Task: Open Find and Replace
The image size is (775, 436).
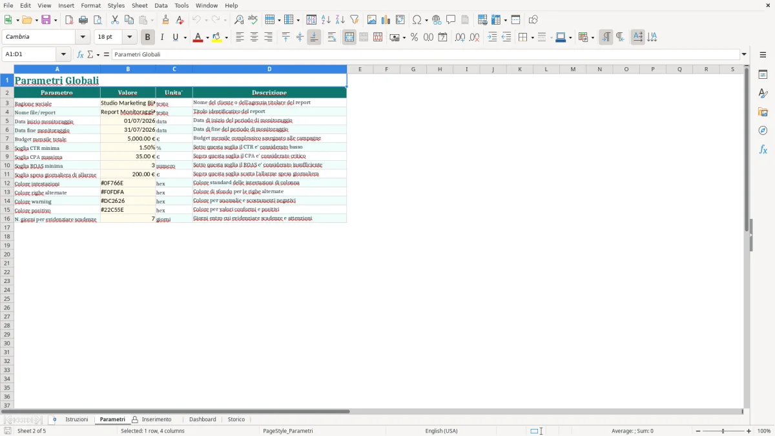Action: pos(239,20)
